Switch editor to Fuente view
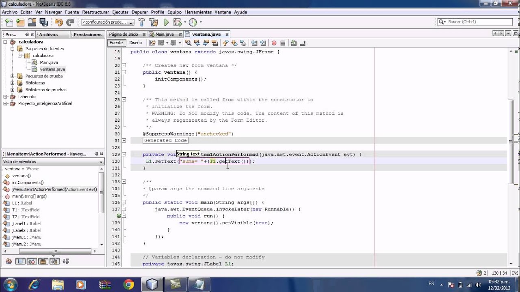The width and height of the screenshot is (520, 292). click(116, 43)
